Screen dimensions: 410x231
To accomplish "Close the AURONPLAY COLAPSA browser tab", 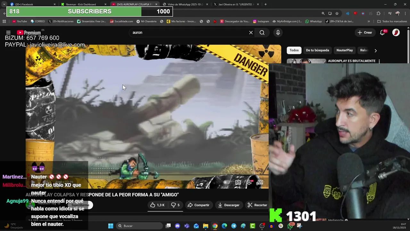I will pos(156,4).
